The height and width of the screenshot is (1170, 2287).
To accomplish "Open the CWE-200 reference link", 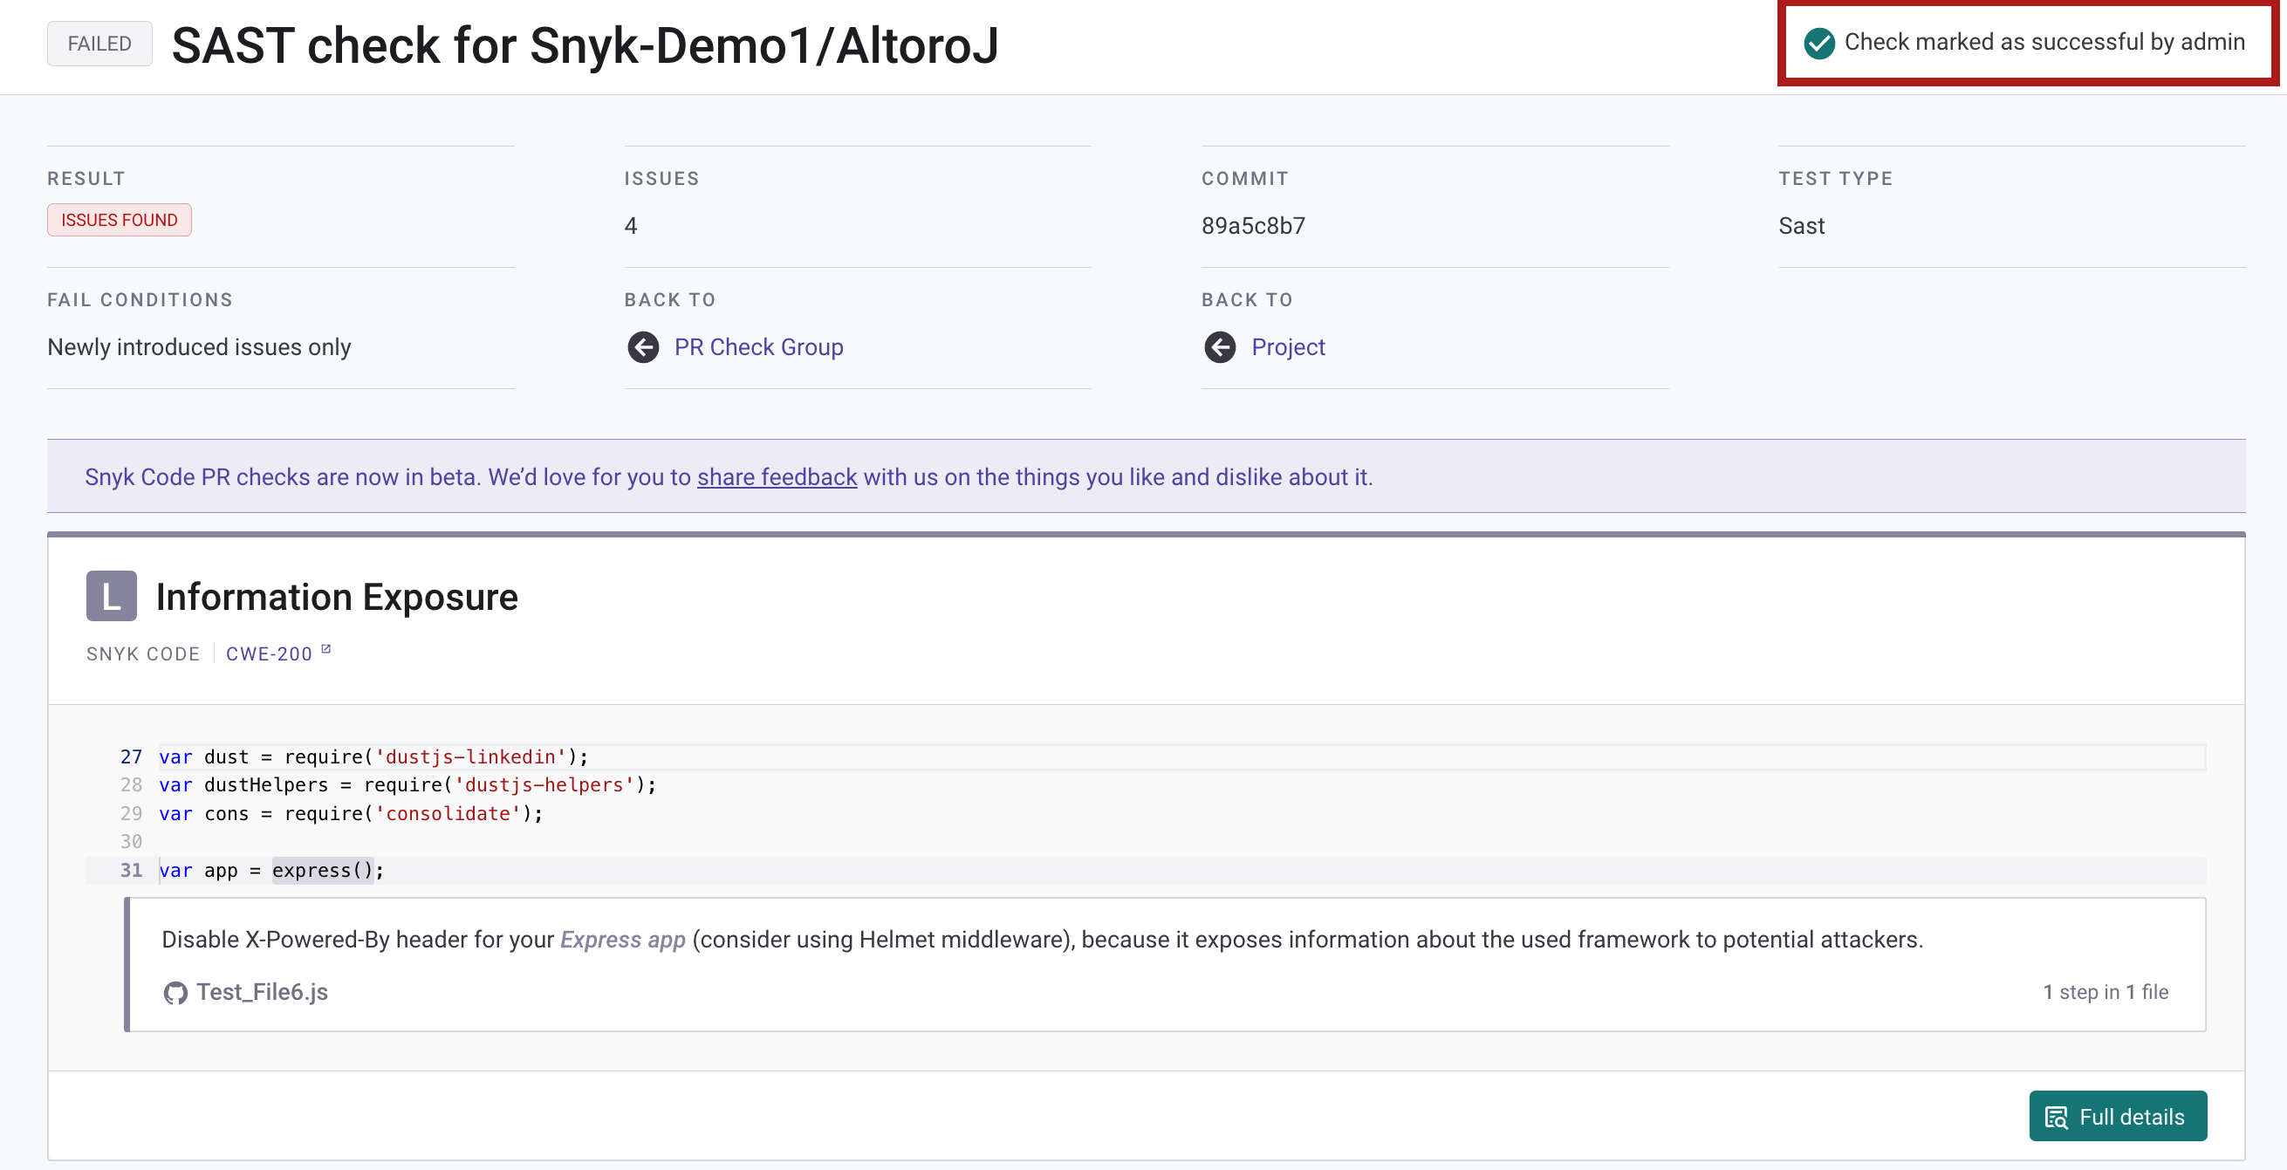I will [269, 654].
